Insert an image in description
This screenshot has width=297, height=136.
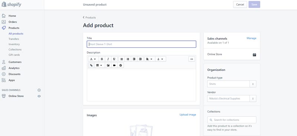tap(108, 65)
